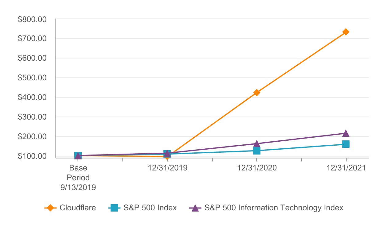This screenshot has height=233, width=387.
Task: Click the $100.00 y-axis label
Action: [32, 156]
